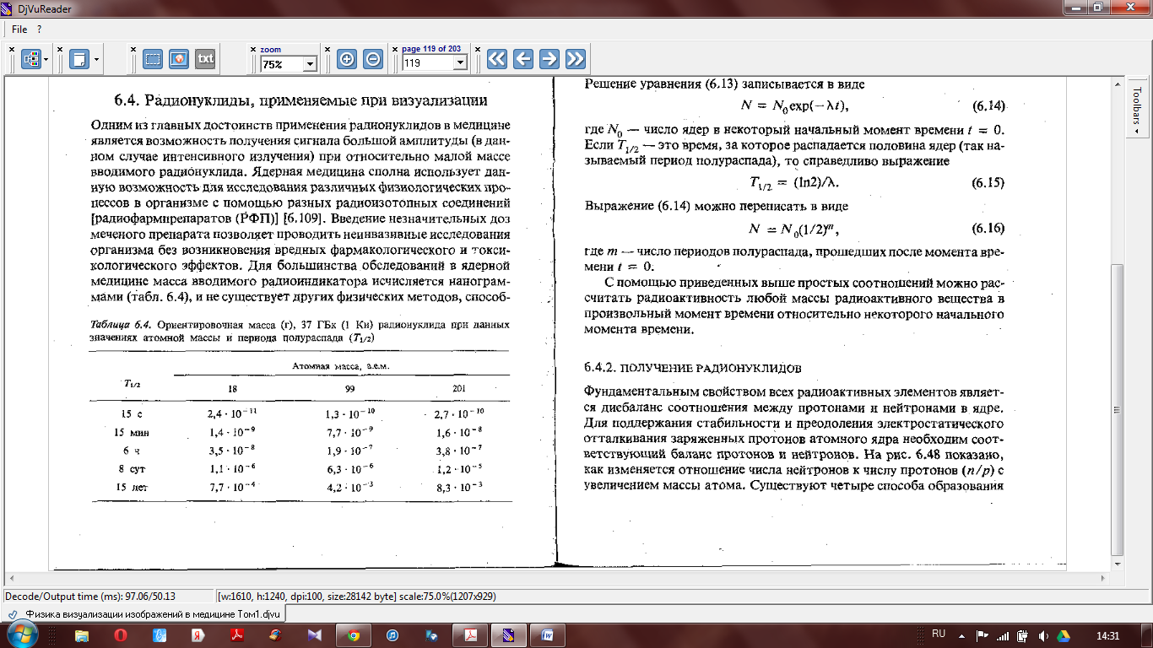Open the ? help menu

[x=39, y=30]
